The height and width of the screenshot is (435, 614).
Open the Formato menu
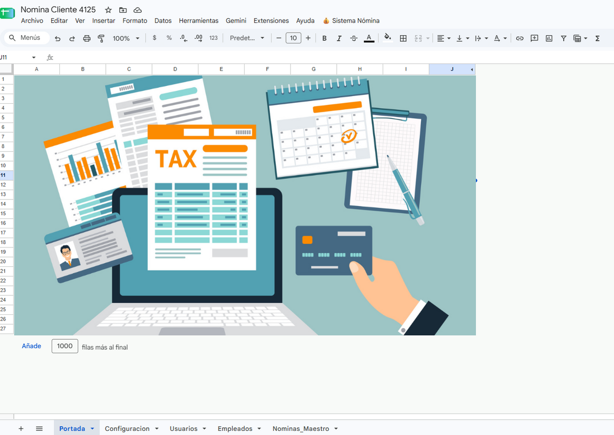pyautogui.click(x=135, y=21)
